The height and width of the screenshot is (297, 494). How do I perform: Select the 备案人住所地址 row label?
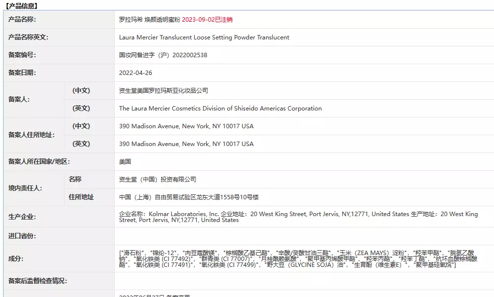tap(32, 135)
